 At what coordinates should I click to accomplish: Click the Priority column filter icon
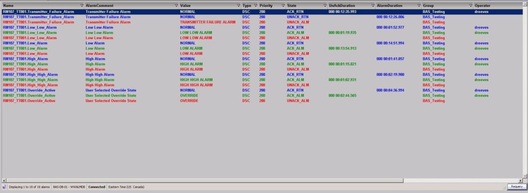pyautogui.click(x=283, y=6)
